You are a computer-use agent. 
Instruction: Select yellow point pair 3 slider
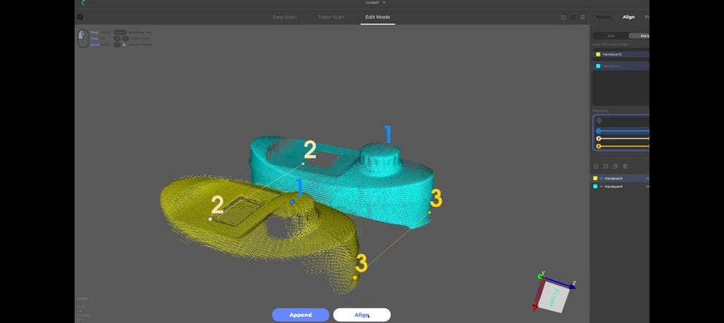(622, 147)
